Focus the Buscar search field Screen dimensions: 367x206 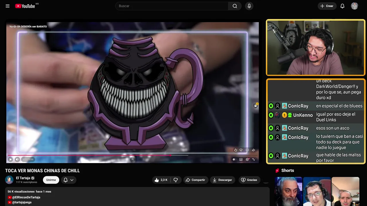tap(172, 6)
